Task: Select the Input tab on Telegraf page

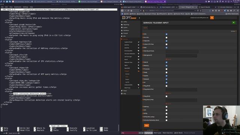Action: (x=145, y=28)
